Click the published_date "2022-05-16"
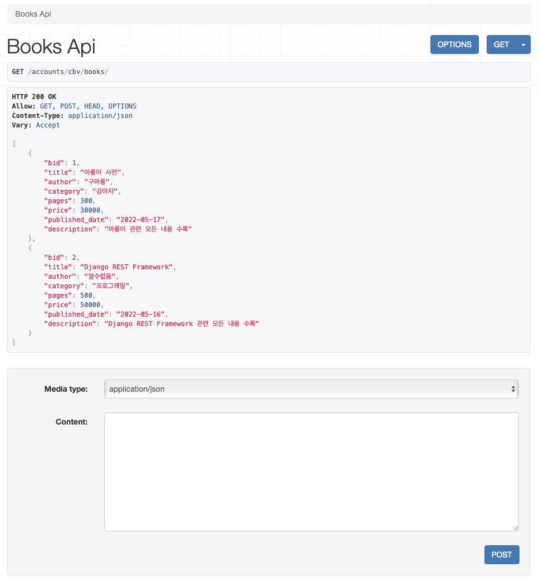The image size is (539, 582). [140, 314]
